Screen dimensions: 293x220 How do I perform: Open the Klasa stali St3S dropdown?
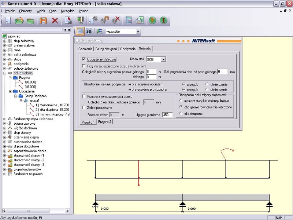[163, 59]
